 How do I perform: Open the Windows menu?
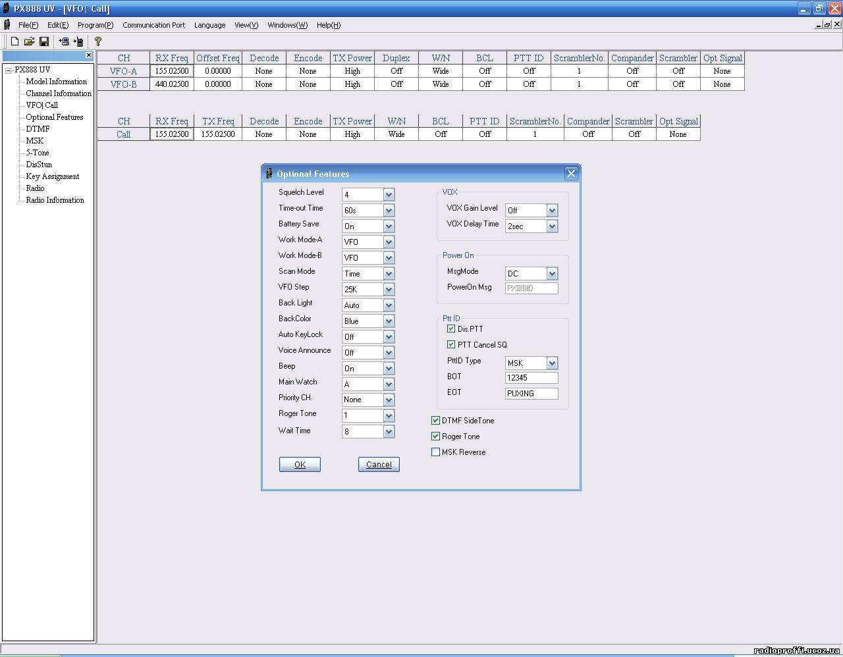[287, 25]
